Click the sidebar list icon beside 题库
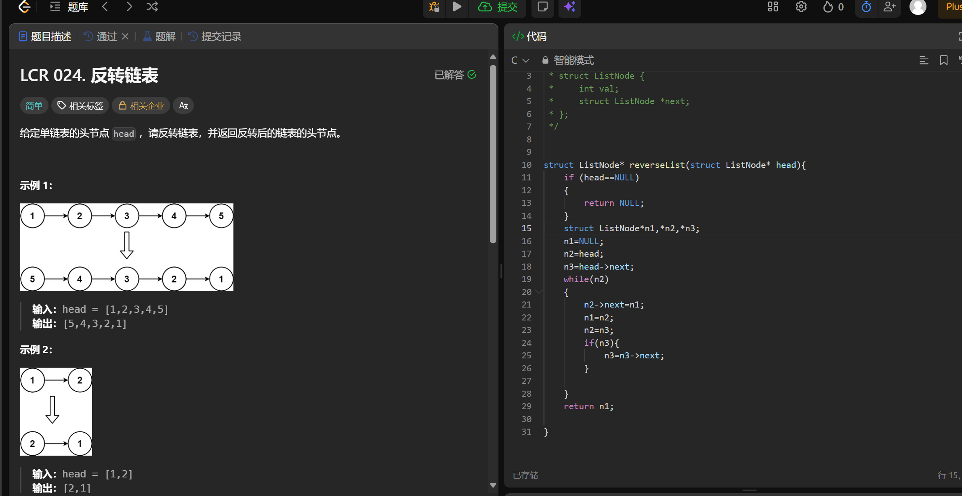 click(55, 7)
